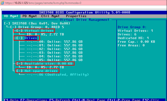Collapse the Available size node

coord(19,64)
